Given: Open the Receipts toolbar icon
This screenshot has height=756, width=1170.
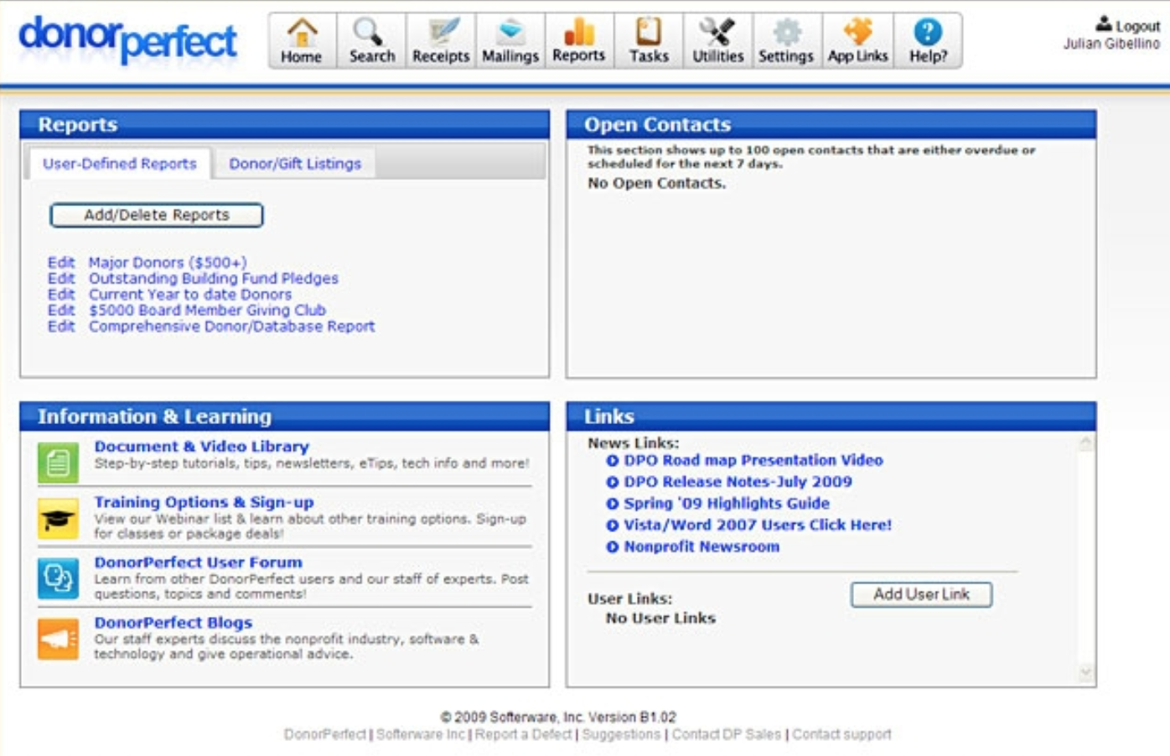Looking at the screenshot, I should (441, 40).
